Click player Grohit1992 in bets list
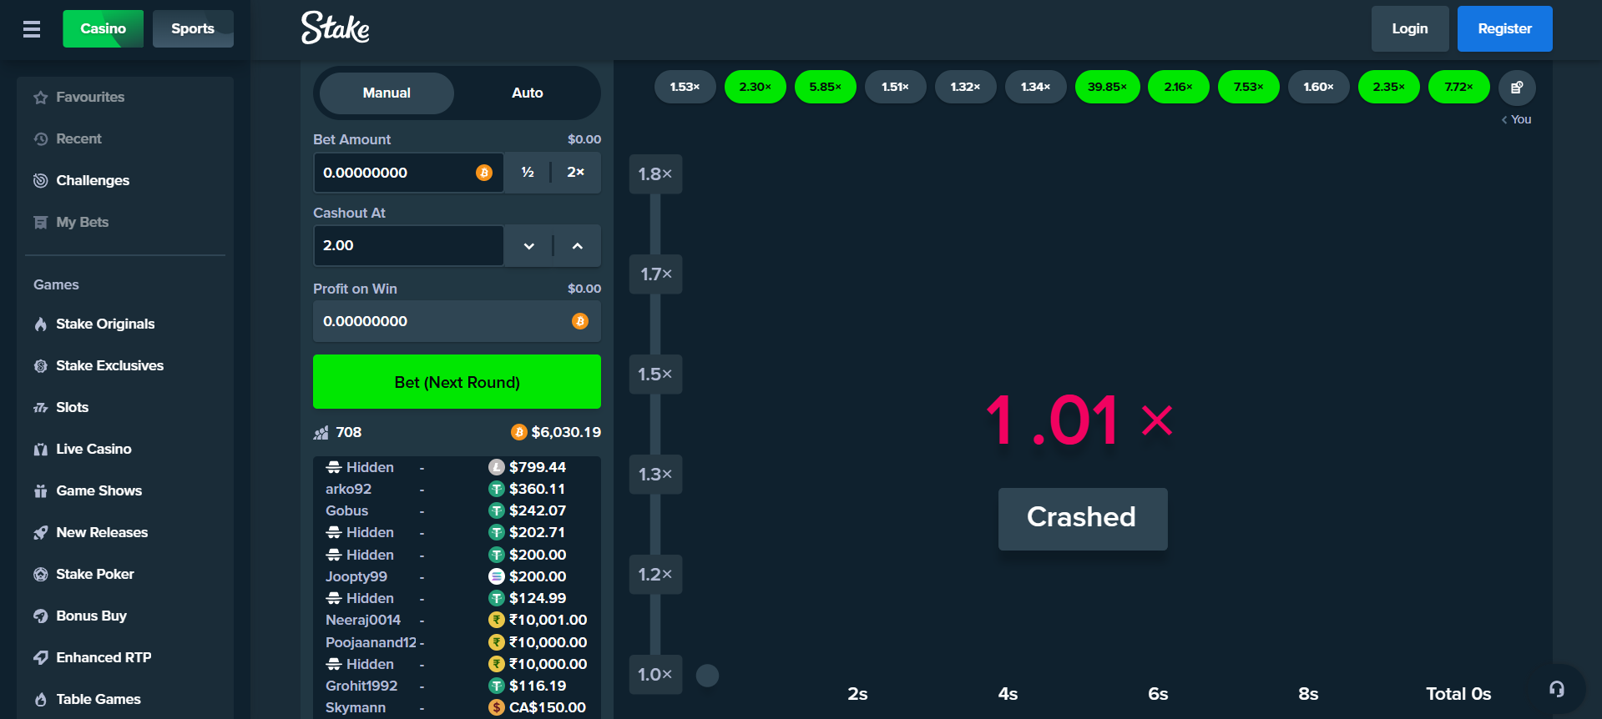1602x719 pixels. coord(361,686)
